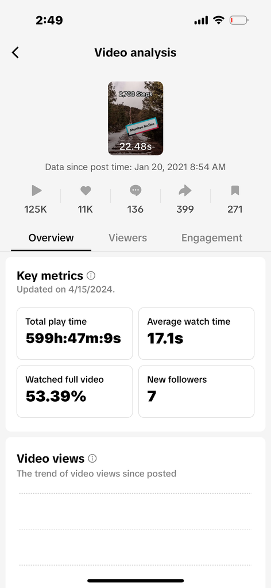
Task: Open the Video views info icon
Action: pos(92,459)
